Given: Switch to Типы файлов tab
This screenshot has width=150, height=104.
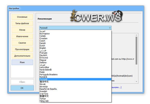Looking at the screenshot, I should tap(22, 24).
